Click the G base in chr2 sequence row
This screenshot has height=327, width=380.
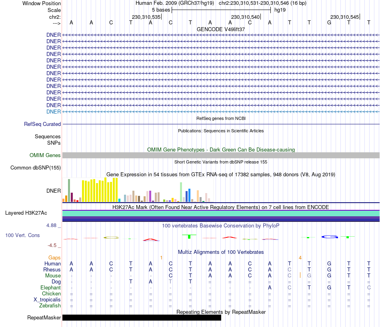coord(329,22)
